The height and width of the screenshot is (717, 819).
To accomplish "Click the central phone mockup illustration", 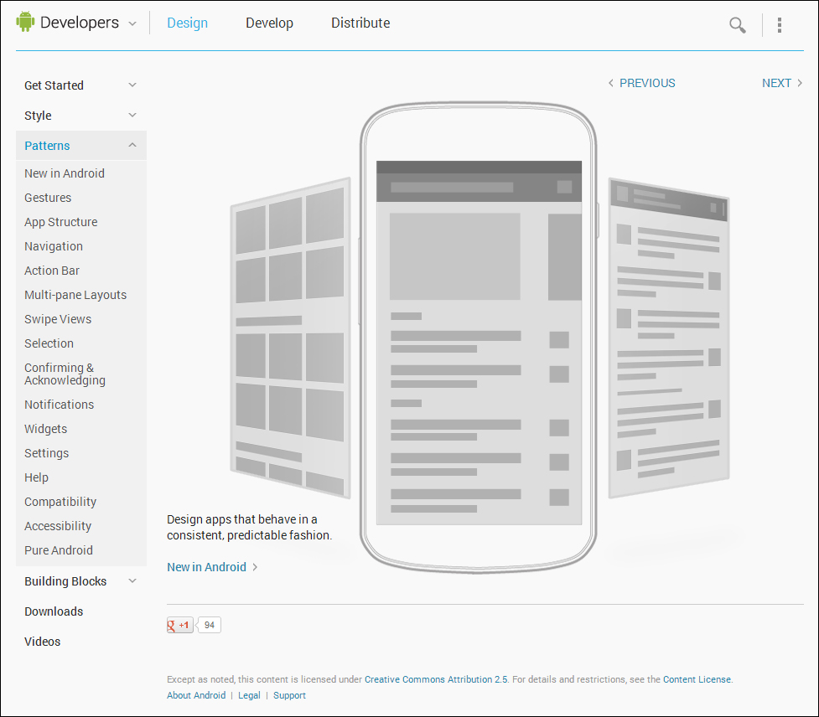I will click(479, 338).
